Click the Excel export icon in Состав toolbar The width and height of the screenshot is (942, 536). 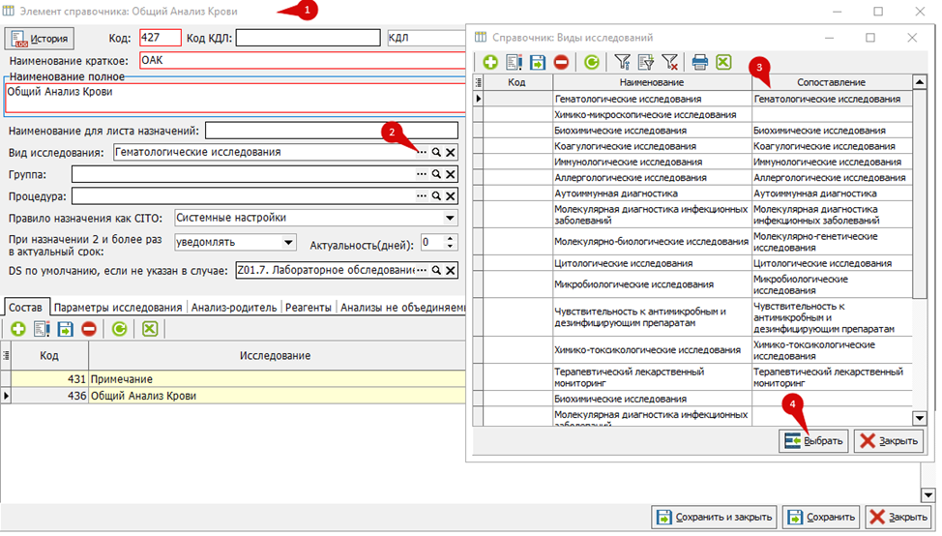(150, 329)
